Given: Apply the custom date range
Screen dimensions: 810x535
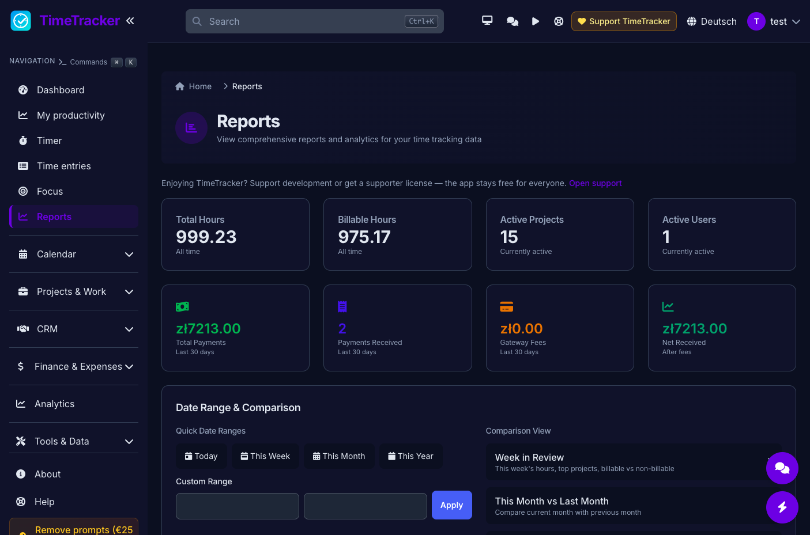Looking at the screenshot, I should coord(452,505).
